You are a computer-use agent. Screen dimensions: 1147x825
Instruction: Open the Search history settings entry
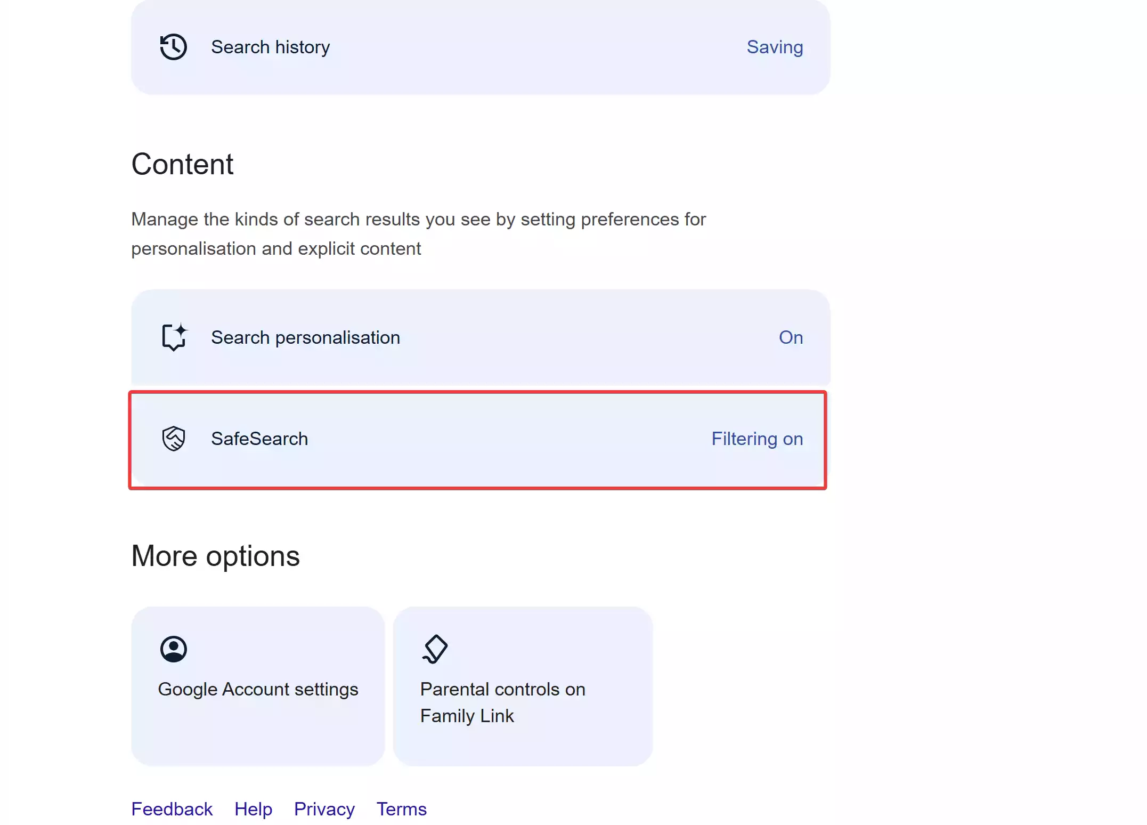[x=479, y=46]
